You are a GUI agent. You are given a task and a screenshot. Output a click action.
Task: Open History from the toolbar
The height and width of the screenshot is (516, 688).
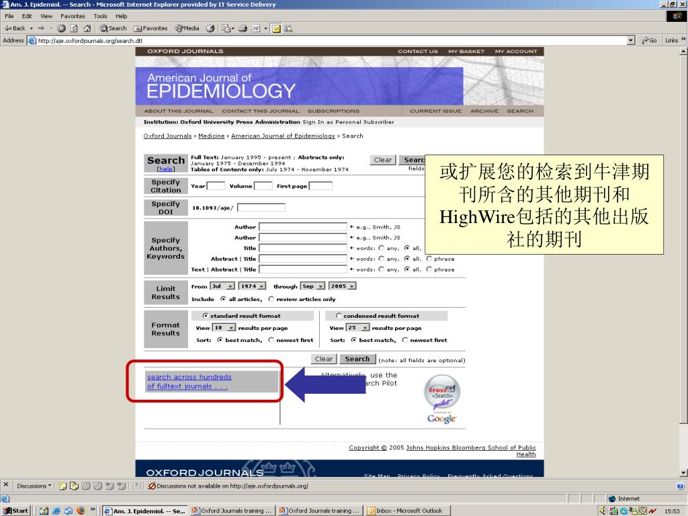(x=210, y=28)
